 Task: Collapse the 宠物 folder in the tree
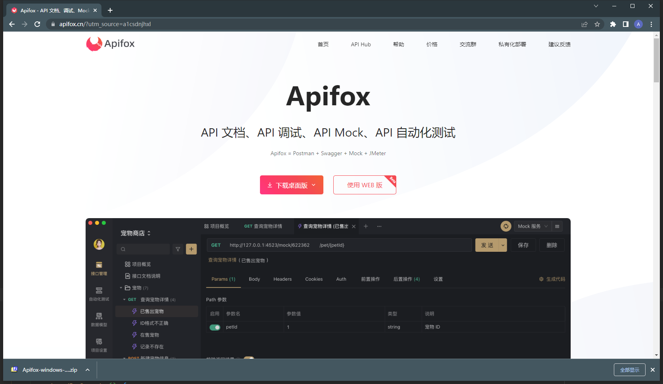coord(121,288)
